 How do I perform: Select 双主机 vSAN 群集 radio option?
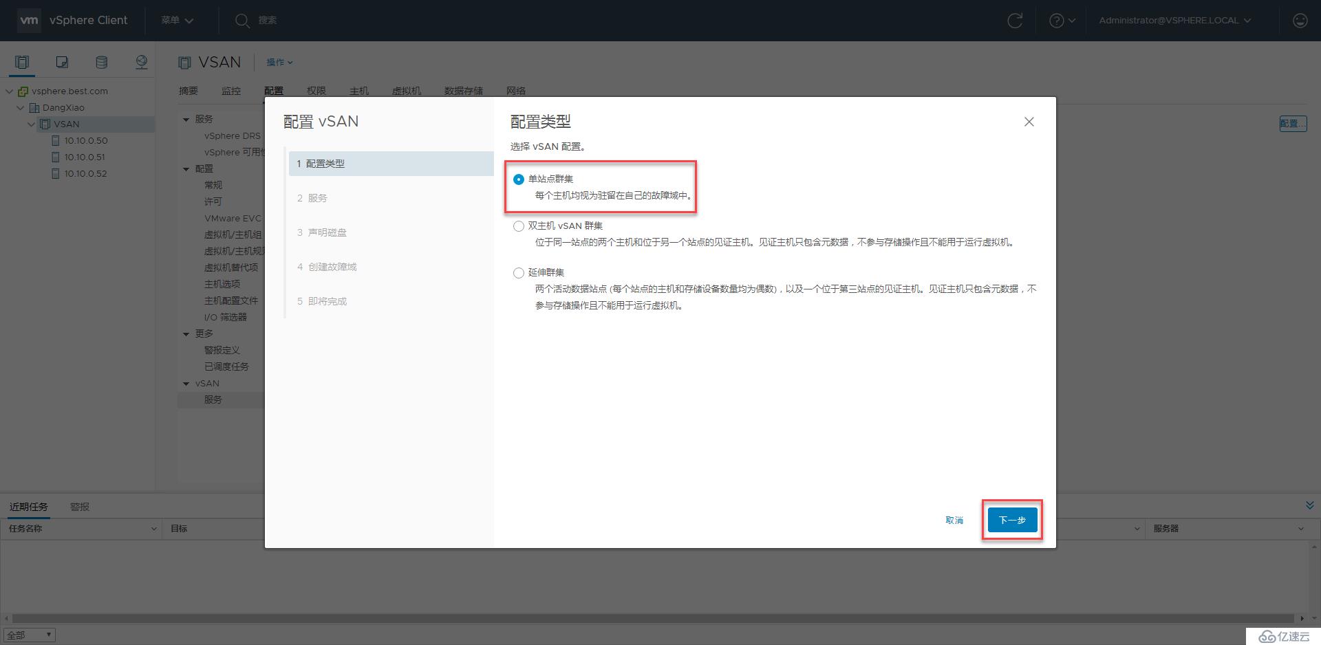tap(519, 226)
